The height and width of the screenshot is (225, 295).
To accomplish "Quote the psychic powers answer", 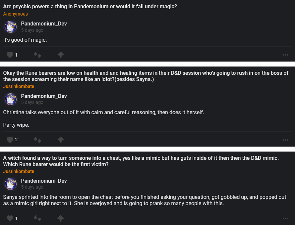I will [x=38, y=55].
